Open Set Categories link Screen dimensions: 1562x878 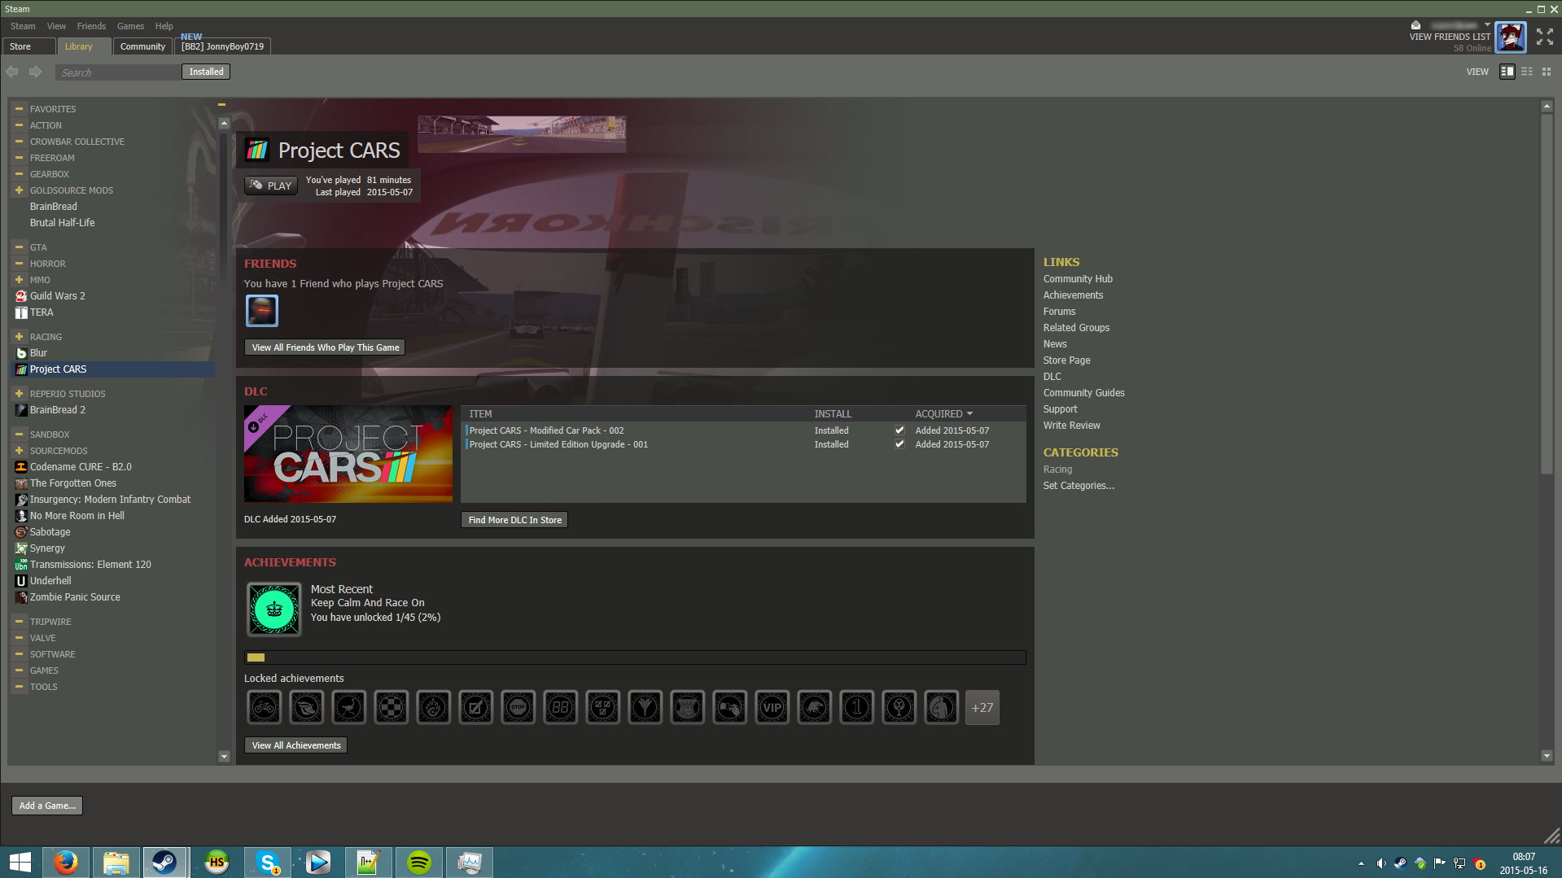[1079, 486]
